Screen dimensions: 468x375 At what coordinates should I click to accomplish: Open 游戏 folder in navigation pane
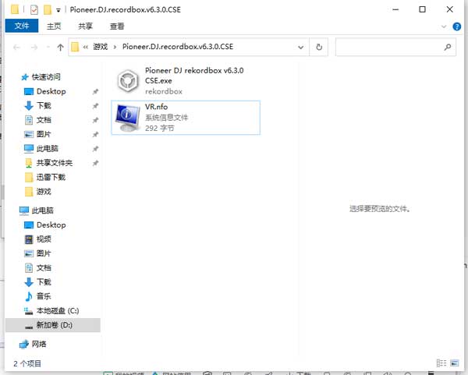point(44,192)
